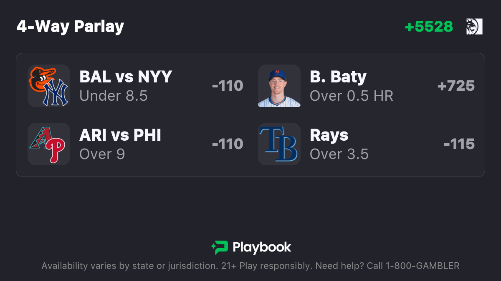Image resolution: width=501 pixels, height=281 pixels.
Task: Click the BetMGM lion sportsbook icon
Action: pyautogui.click(x=474, y=27)
